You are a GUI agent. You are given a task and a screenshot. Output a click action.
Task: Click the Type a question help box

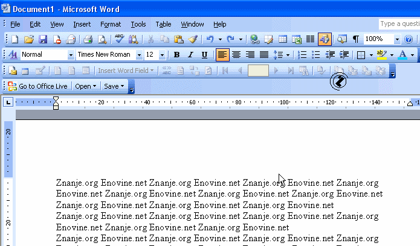(399, 24)
